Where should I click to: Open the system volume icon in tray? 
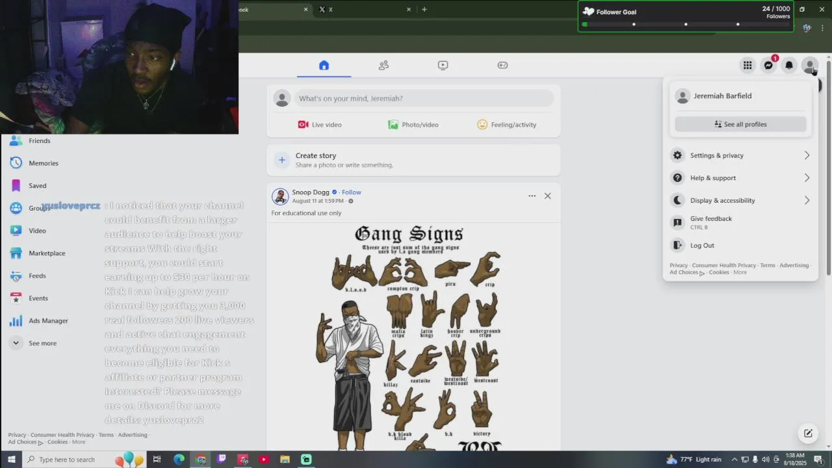765,460
